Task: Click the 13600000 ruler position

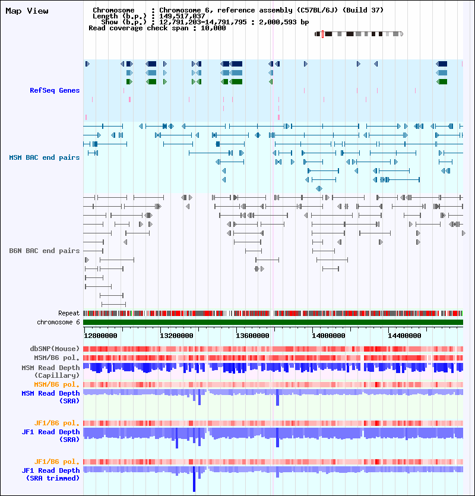Action: point(252,336)
